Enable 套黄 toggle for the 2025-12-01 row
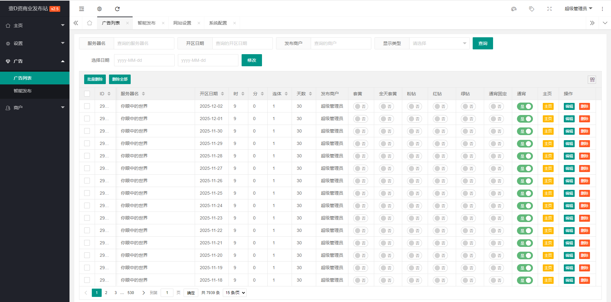The height and width of the screenshot is (302, 611). 360,119
